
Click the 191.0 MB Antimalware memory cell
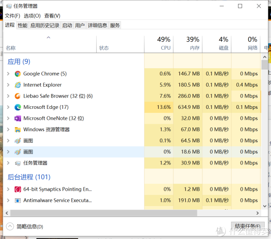(x=188, y=201)
